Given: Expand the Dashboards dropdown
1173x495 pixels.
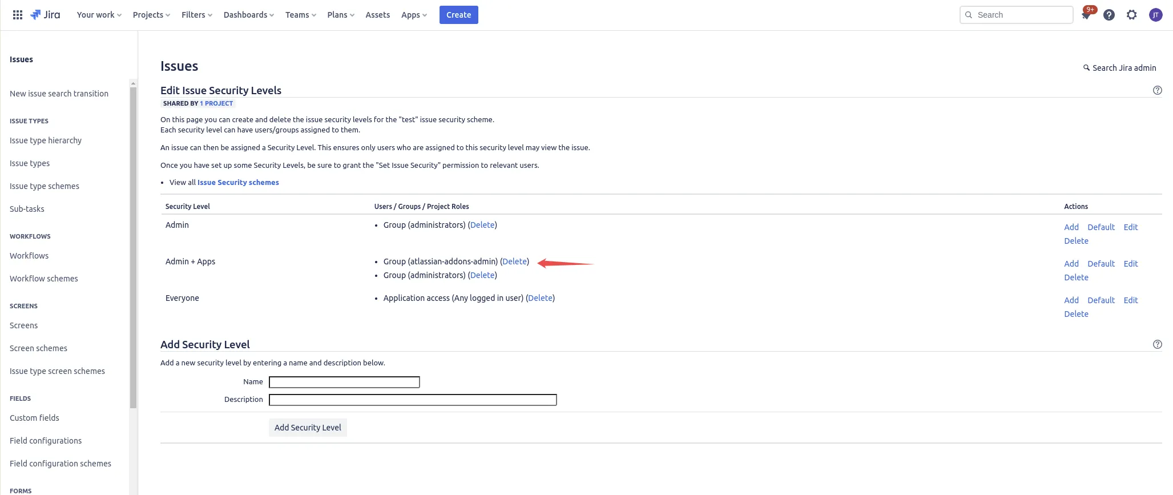Looking at the screenshot, I should [249, 15].
